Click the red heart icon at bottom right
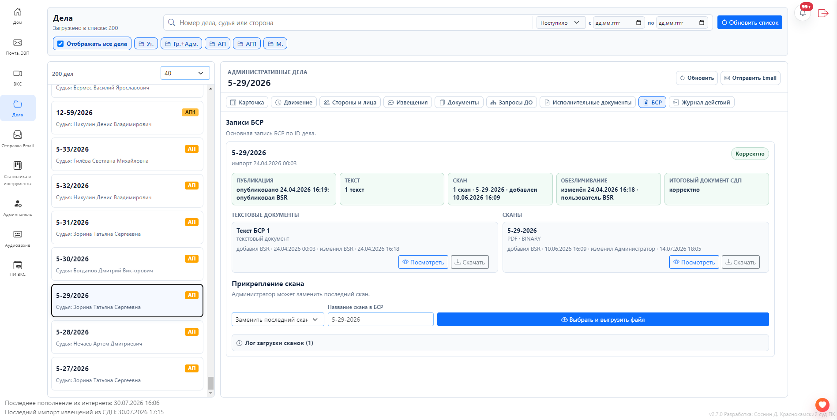837x420 pixels. click(x=822, y=405)
